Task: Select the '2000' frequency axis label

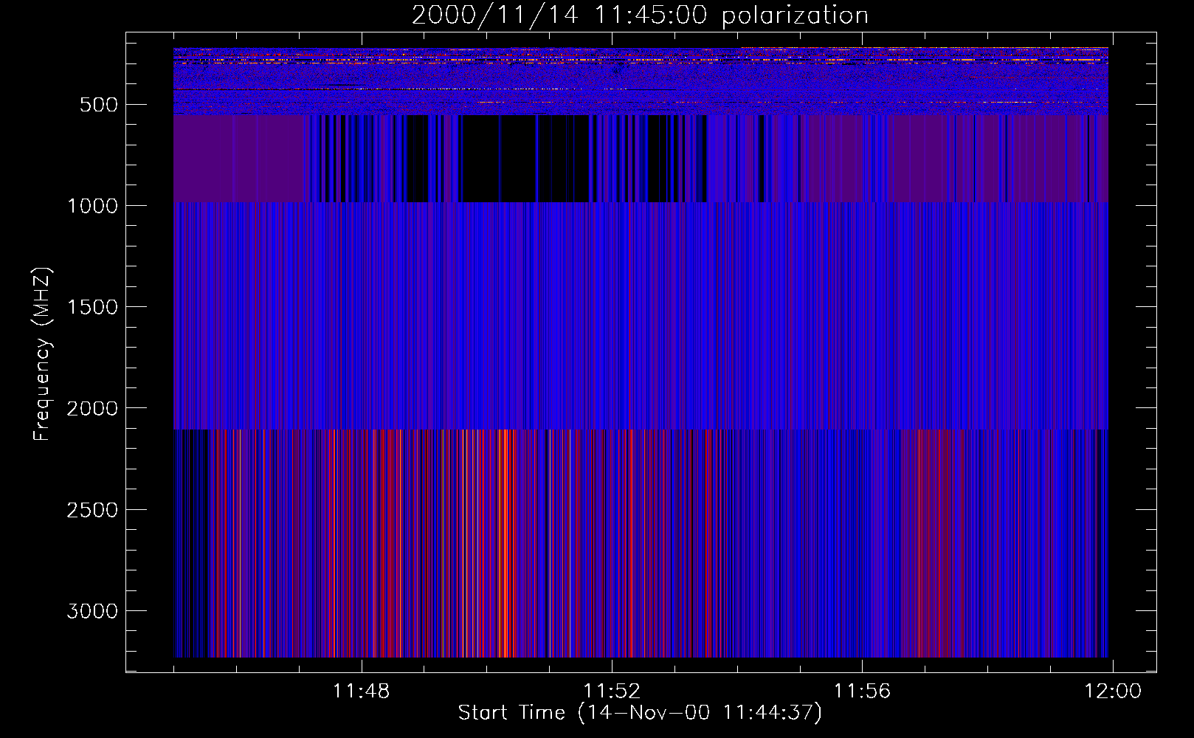Action: (93, 409)
